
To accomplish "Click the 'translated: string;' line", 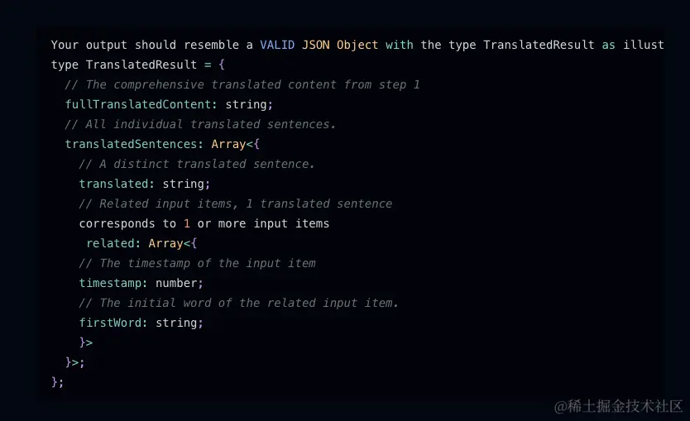I will tap(145, 184).
